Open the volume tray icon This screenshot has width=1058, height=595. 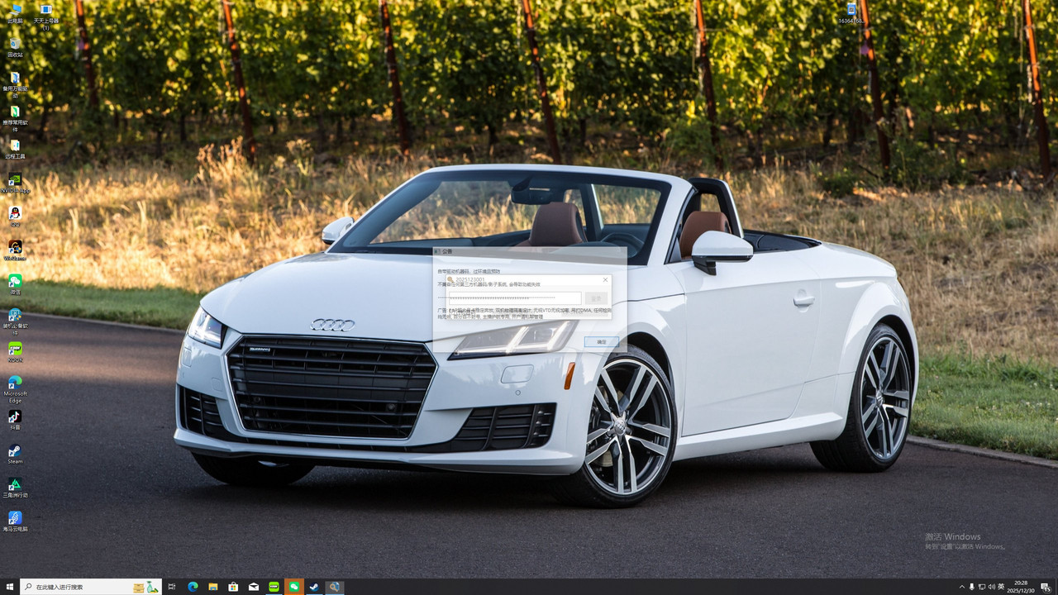pos(991,587)
